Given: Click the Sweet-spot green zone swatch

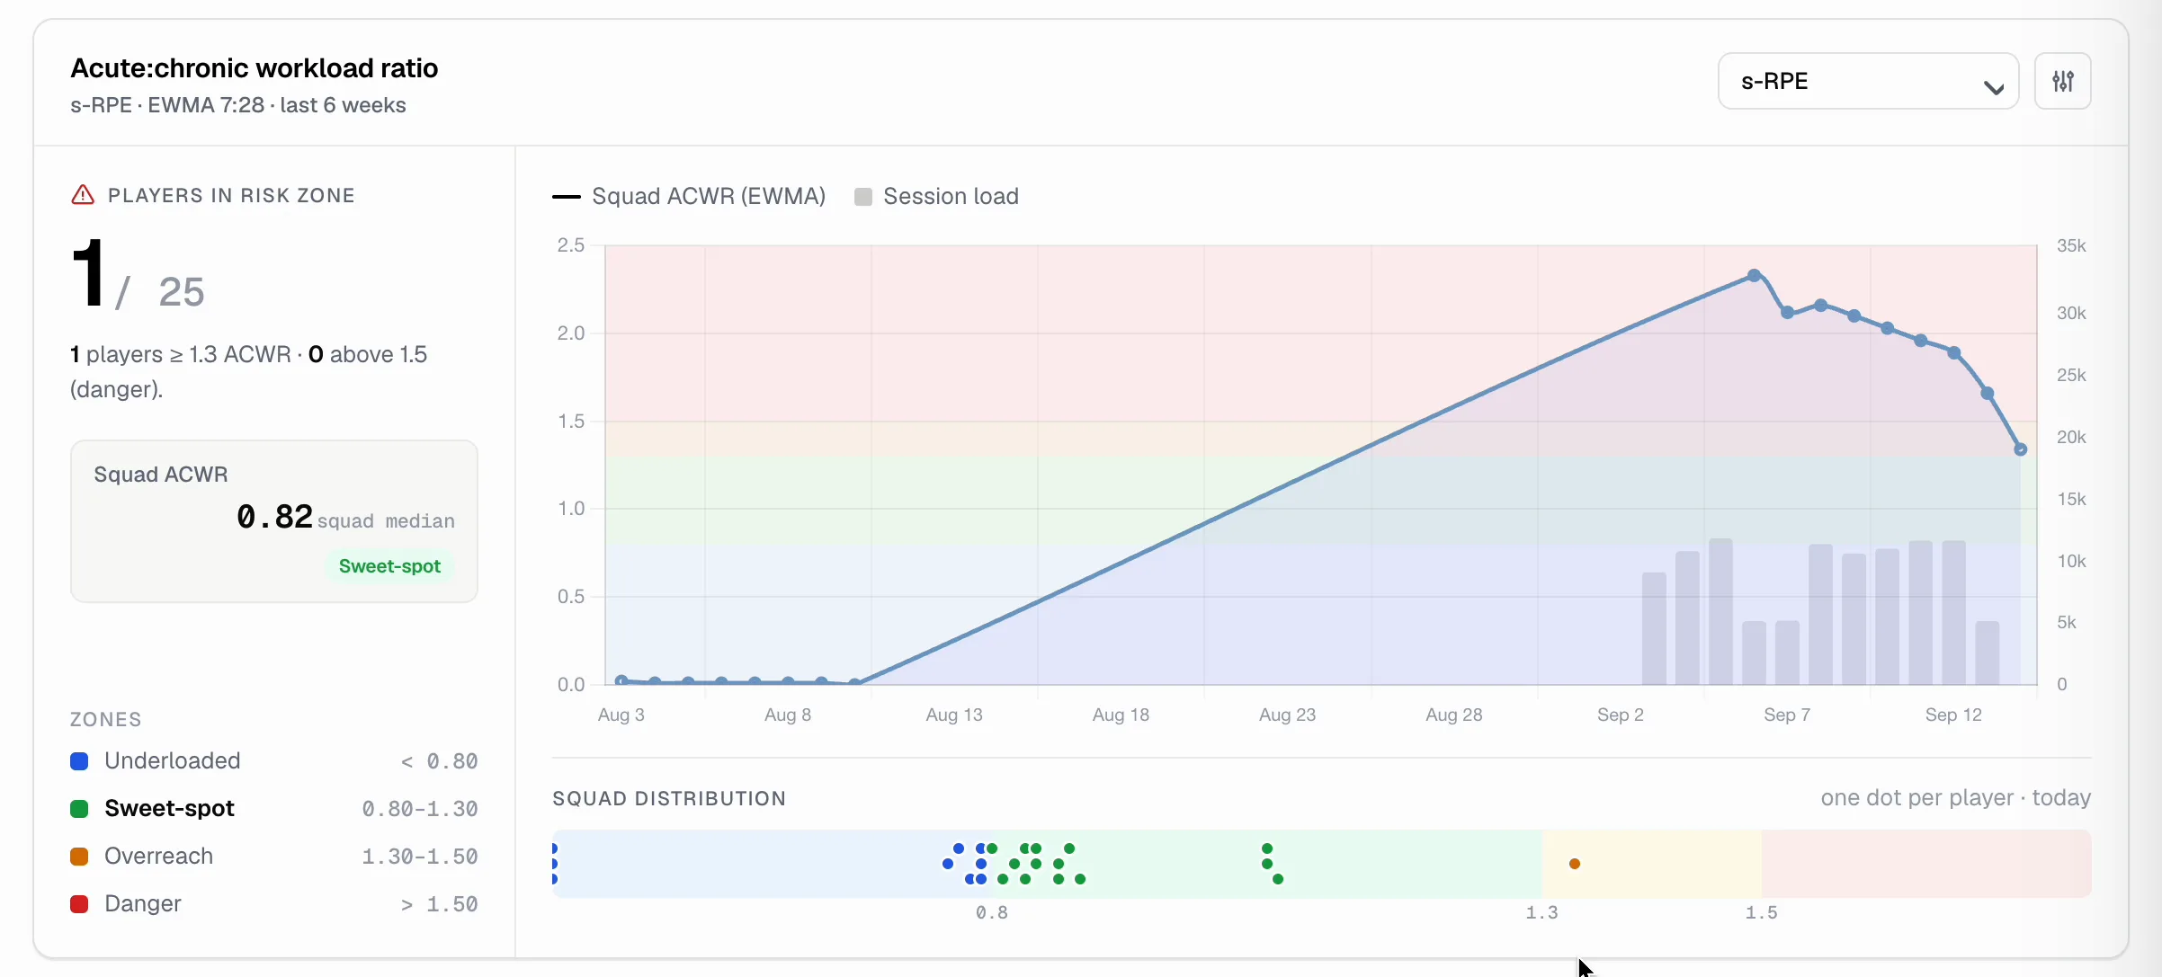Looking at the screenshot, I should click(x=79, y=809).
